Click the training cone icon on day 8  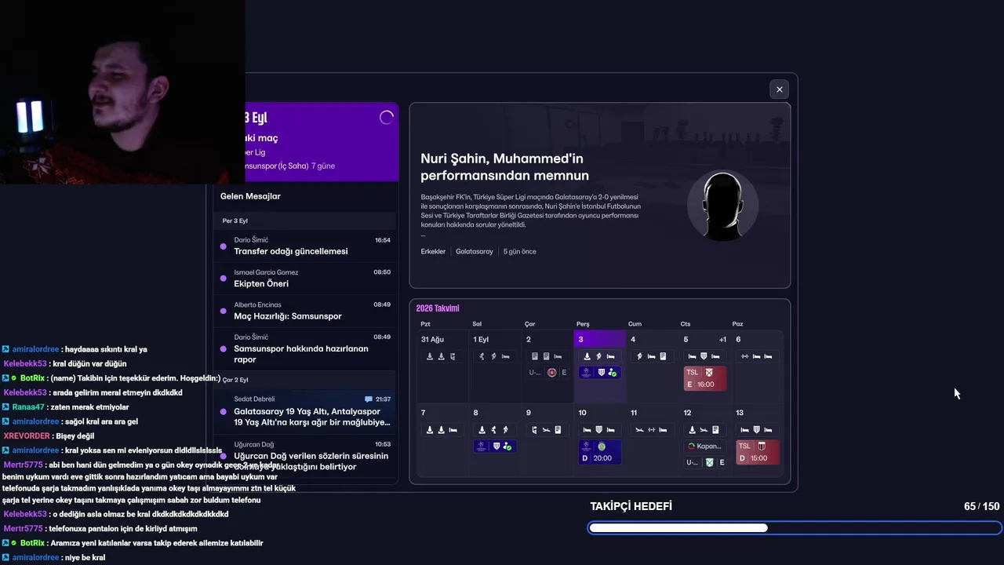[482, 430]
